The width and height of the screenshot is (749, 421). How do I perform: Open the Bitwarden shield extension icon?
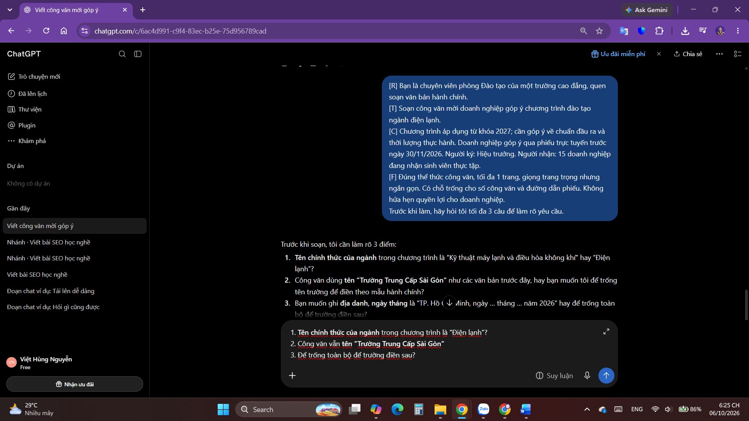tap(641, 31)
